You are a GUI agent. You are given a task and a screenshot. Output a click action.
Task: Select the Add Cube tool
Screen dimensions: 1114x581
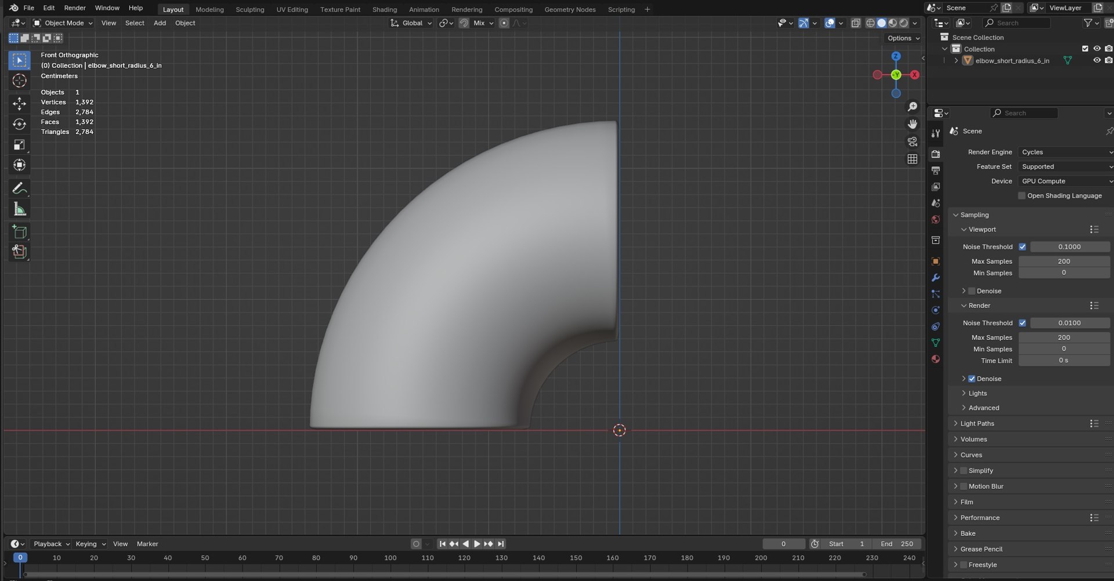coord(19,232)
